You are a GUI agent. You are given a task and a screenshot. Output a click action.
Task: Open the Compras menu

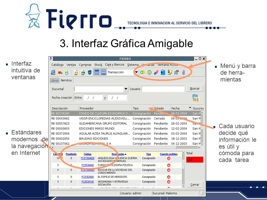tap(85, 65)
